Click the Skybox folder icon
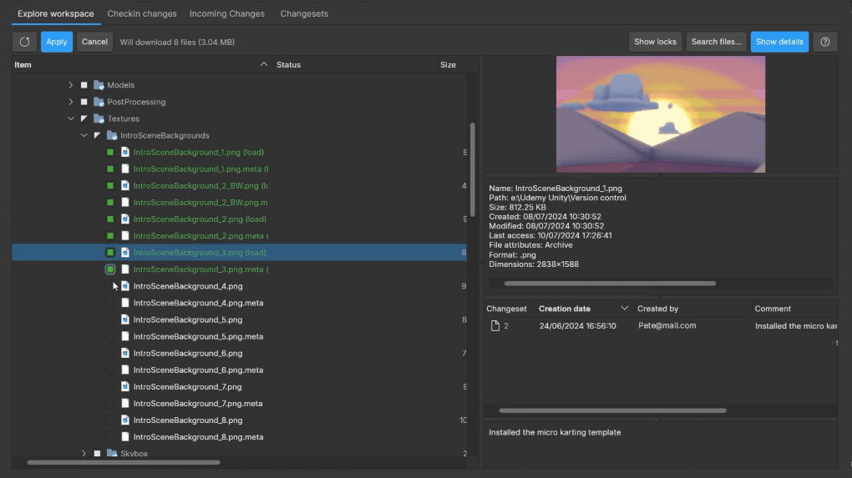852x478 pixels. [x=112, y=454]
